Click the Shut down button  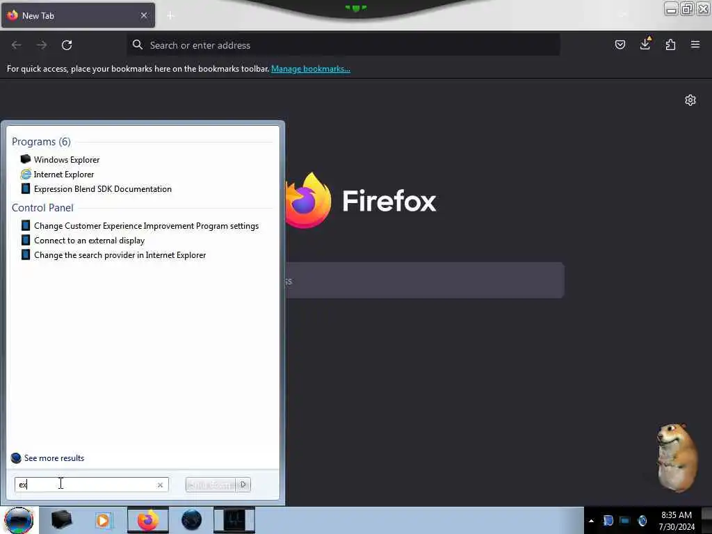pyautogui.click(x=211, y=485)
